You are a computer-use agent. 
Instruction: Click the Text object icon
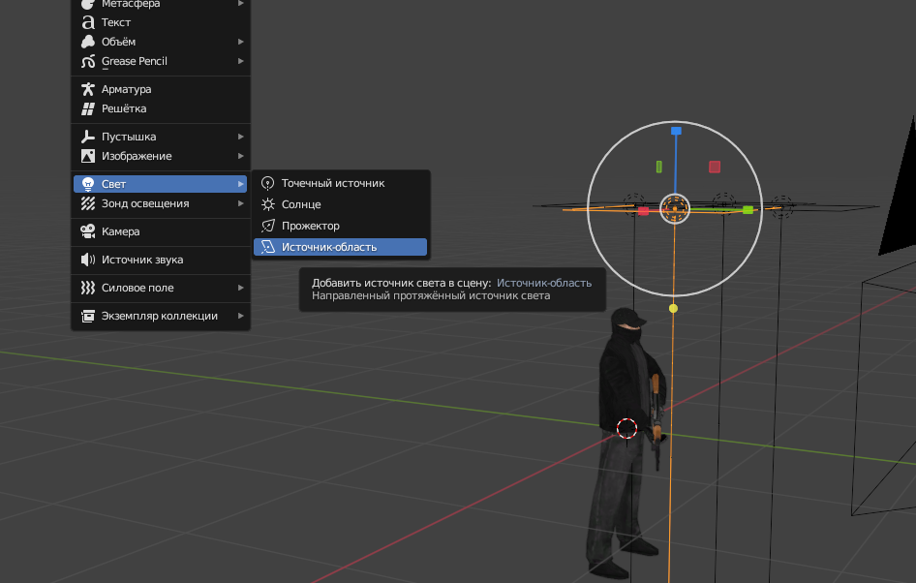[88, 22]
